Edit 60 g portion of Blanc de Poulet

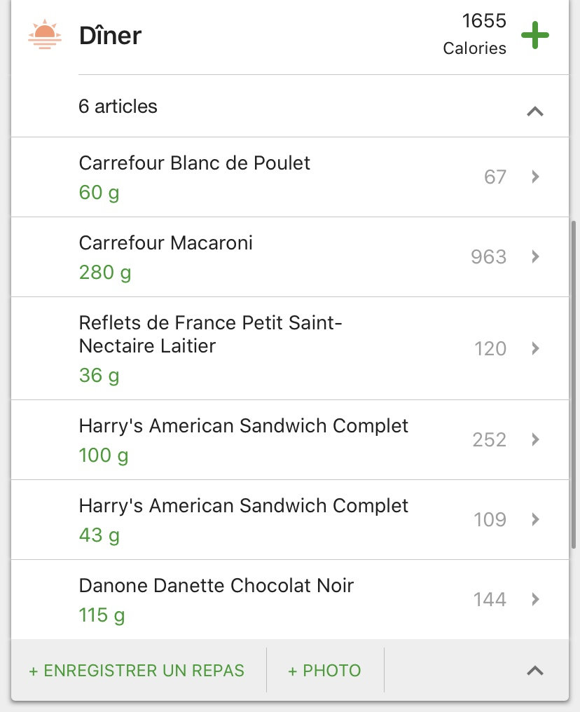[99, 192]
